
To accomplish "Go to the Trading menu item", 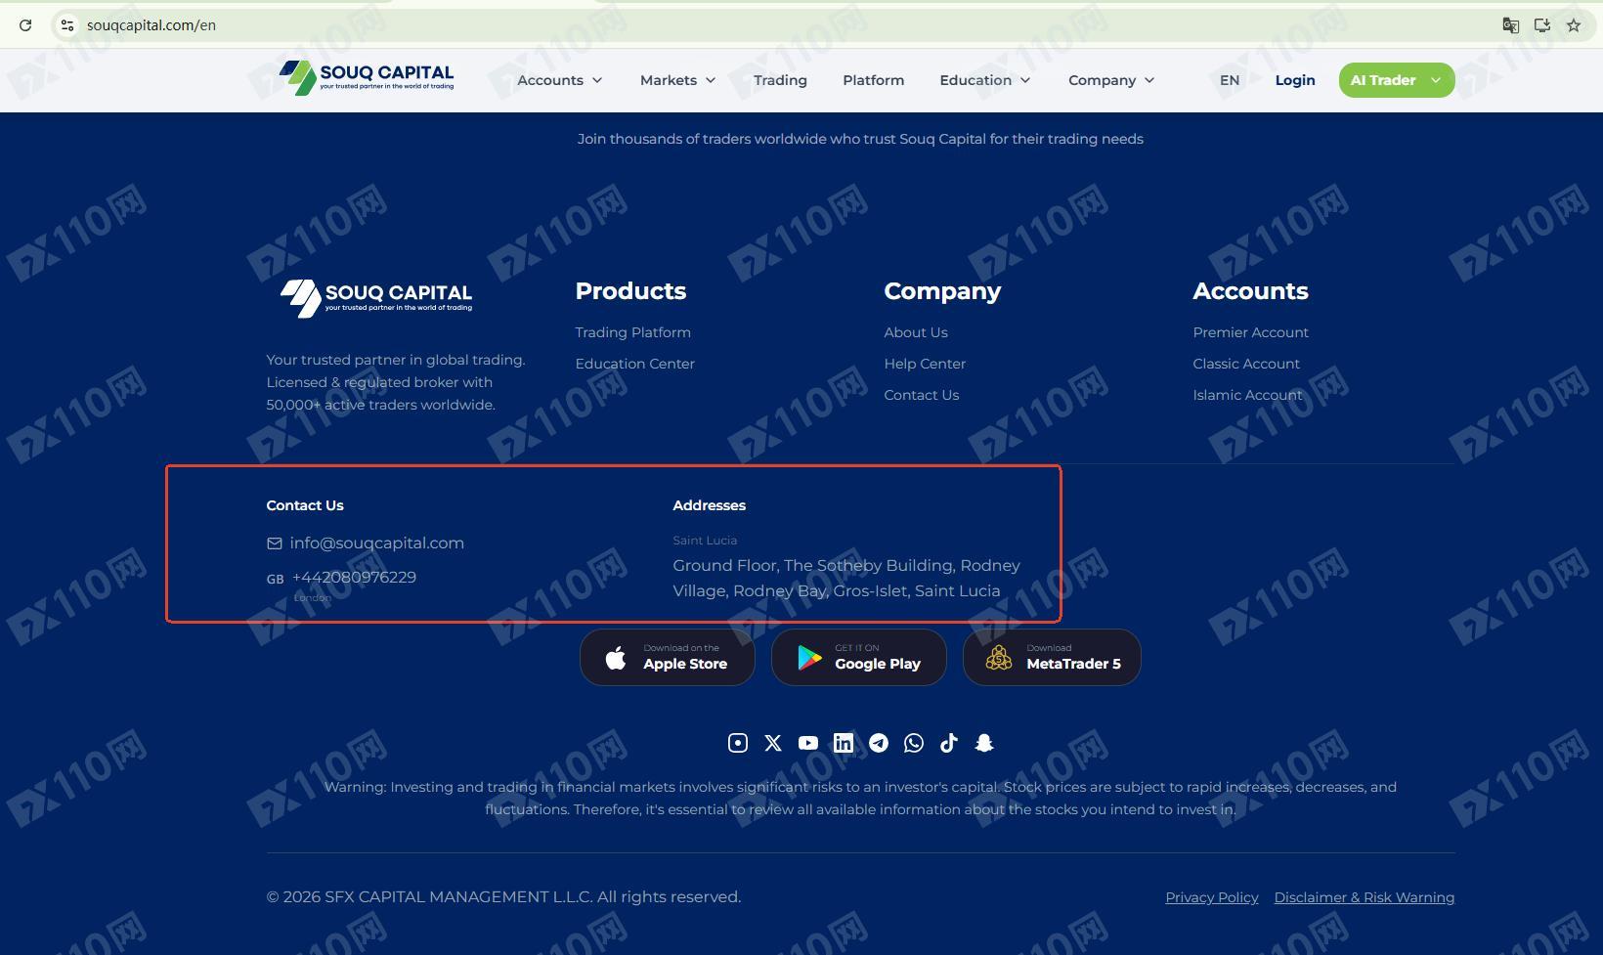I will tap(780, 80).
